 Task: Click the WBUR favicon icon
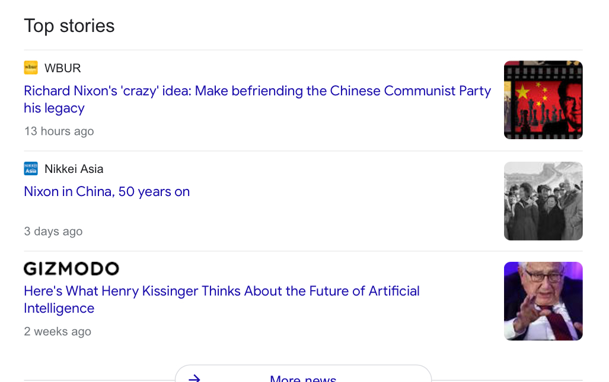click(x=31, y=68)
